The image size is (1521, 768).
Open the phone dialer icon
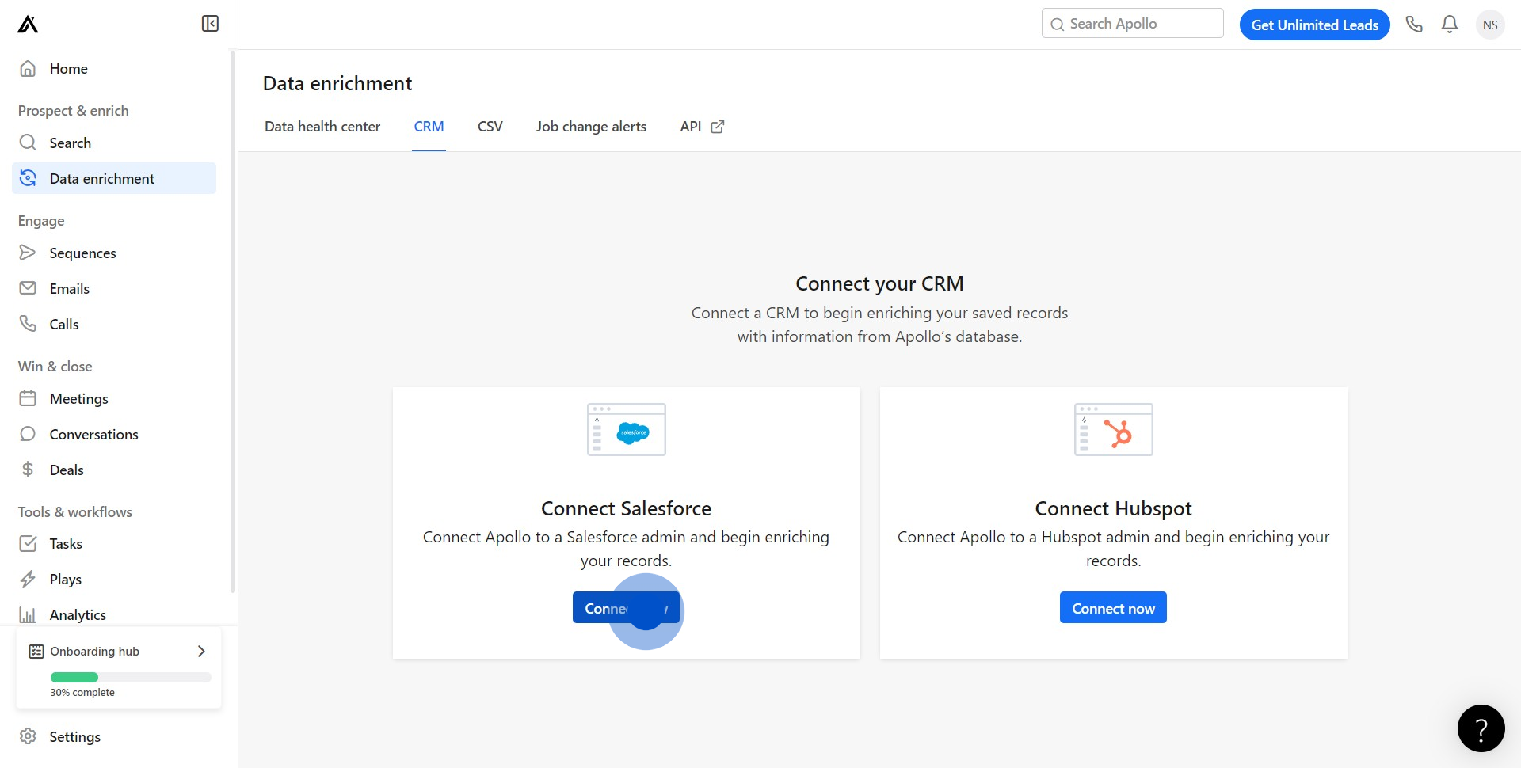(x=1414, y=25)
